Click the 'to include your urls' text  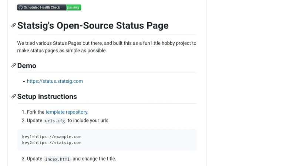pos(88,121)
